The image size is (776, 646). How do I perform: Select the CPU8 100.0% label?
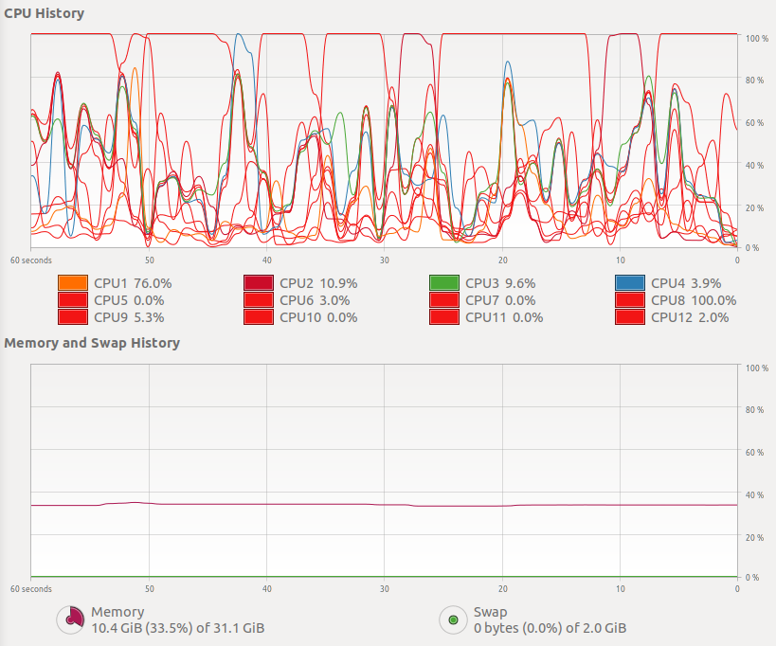point(694,300)
